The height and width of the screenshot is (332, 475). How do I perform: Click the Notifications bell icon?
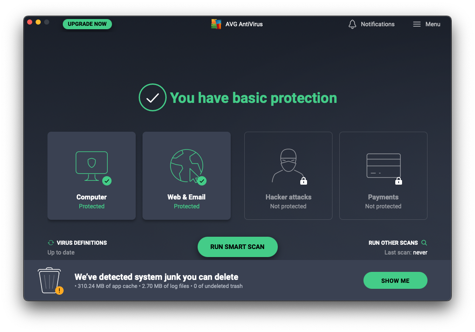[x=352, y=24]
